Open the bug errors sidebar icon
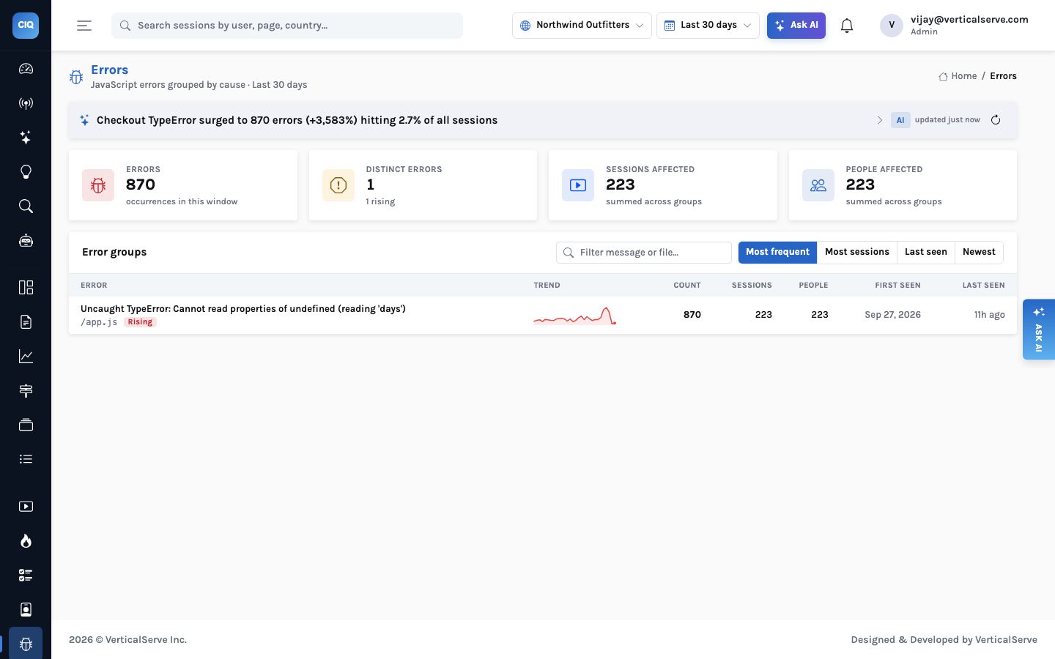 click(26, 644)
